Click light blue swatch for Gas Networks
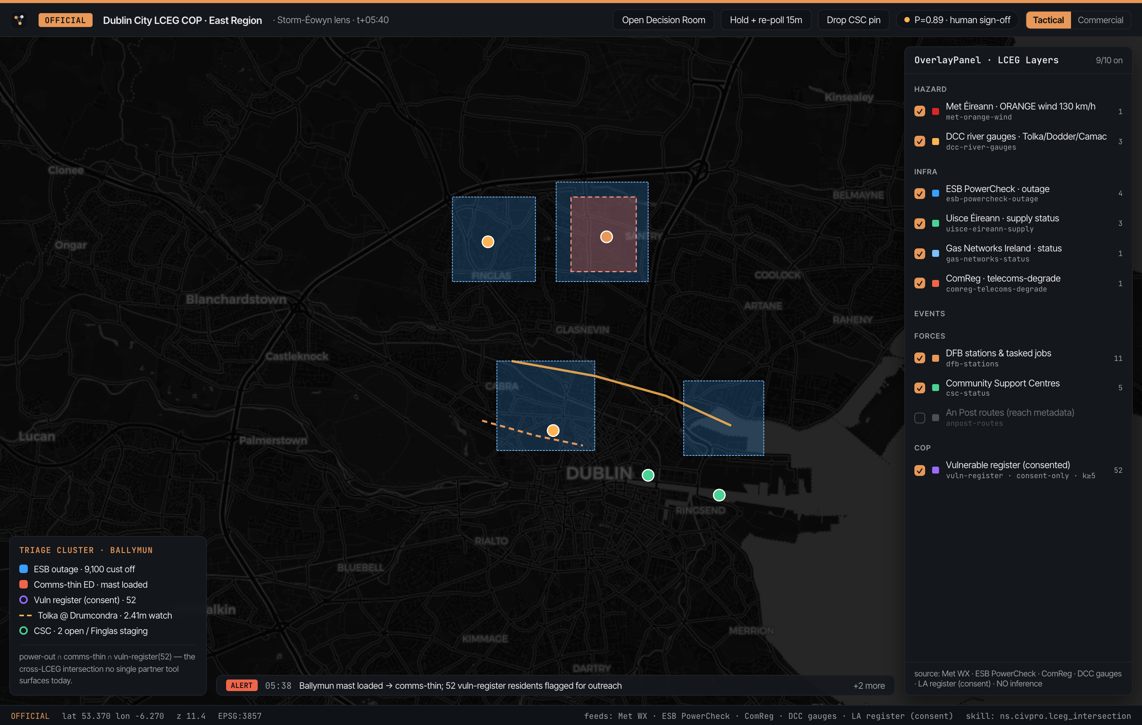1142x725 pixels. click(935, 254)
